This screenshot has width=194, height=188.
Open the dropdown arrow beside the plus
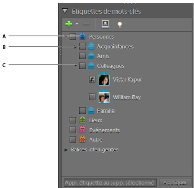pos(77,24)
